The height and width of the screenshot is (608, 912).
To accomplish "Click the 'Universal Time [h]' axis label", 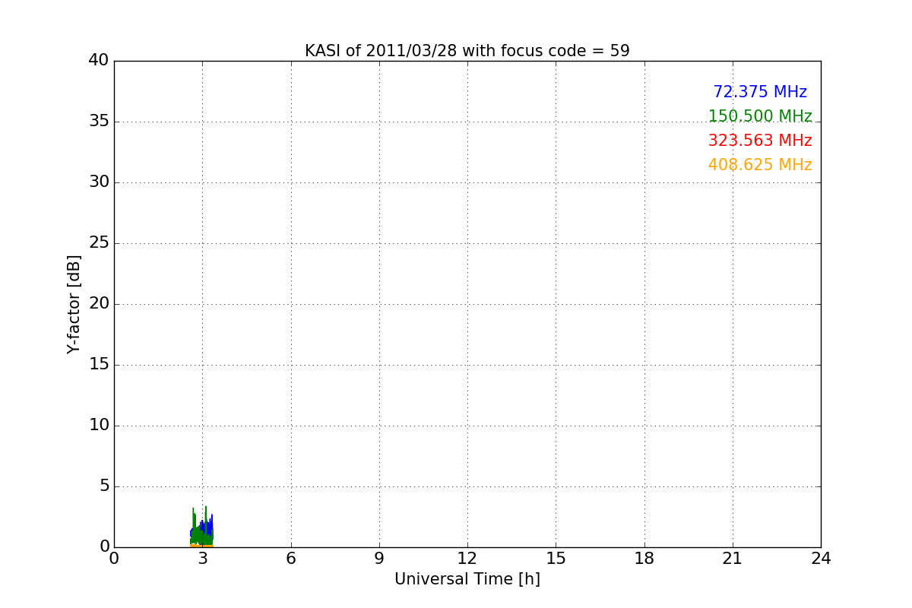I will tap(467, 579).
